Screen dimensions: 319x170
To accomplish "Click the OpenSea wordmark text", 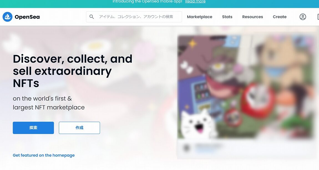I will coord(27,17).
